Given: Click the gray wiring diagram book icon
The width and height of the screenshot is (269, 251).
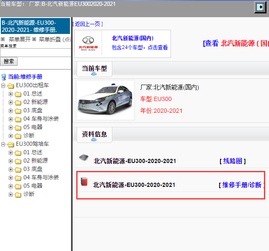Looking at the screenshot, I should (x=84, y=157).
